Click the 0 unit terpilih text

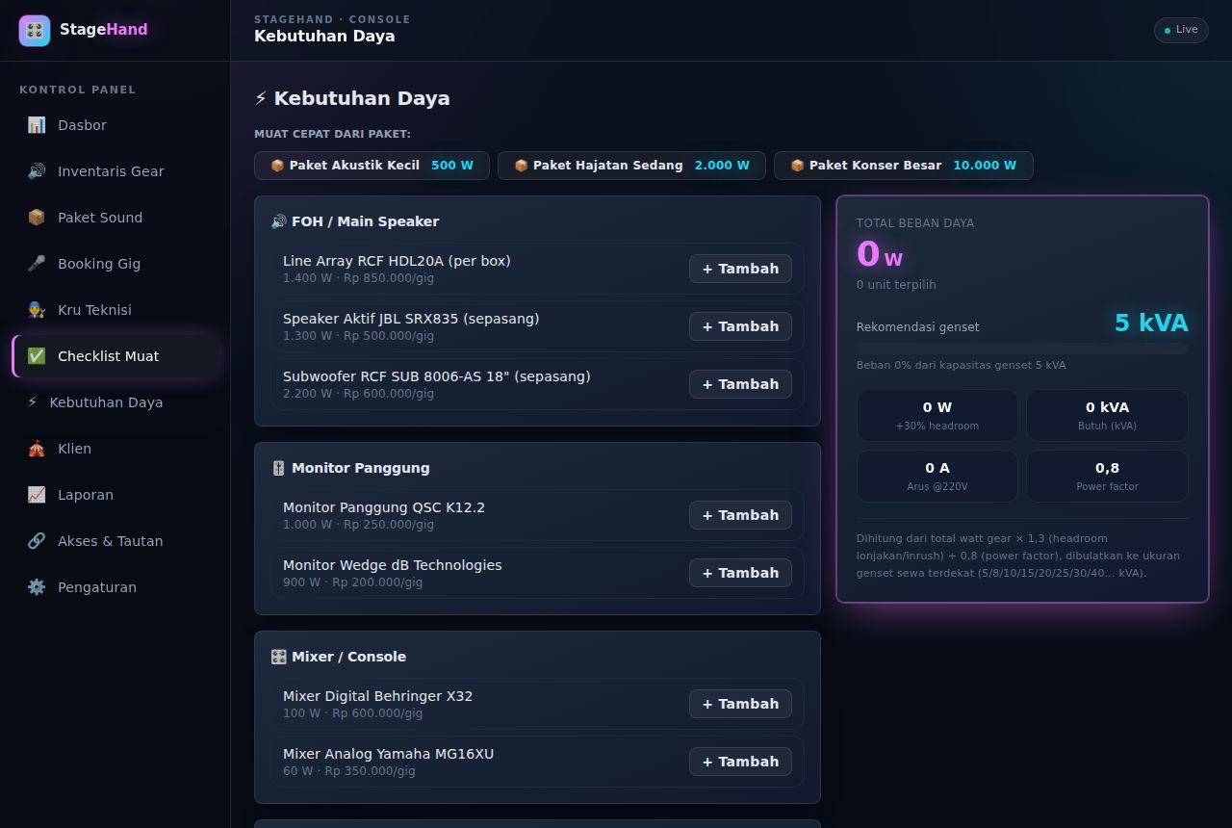(896, 285)
